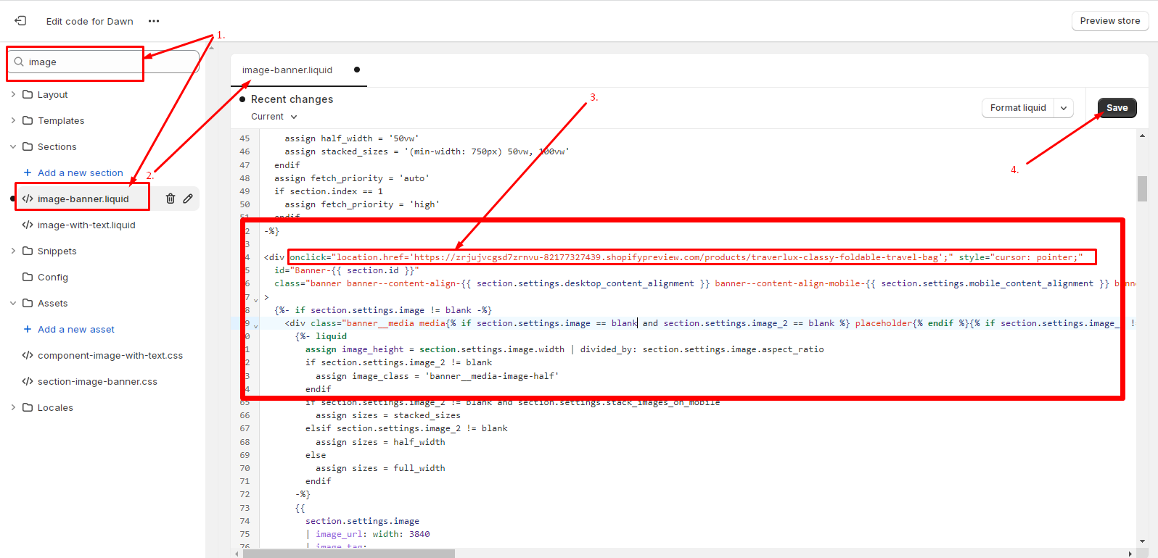Click the unsaved-changes dot on editor tab
This screenshot has height=558, width=1158.
pyautogui.click(x=357, y=70)
